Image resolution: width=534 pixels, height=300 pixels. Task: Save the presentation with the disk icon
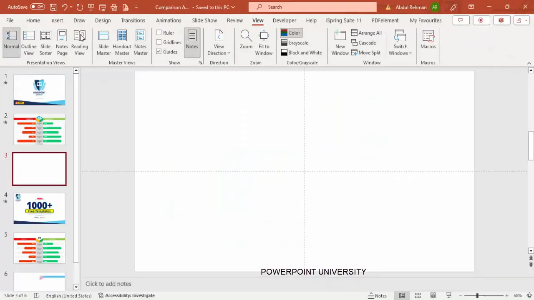point(53,7)
